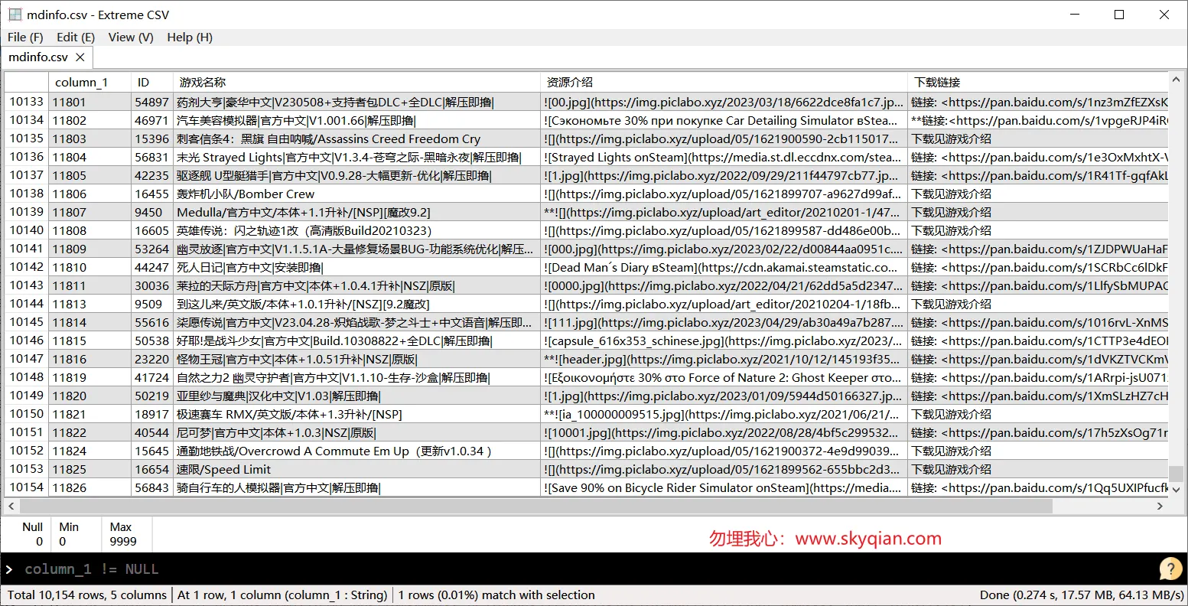Click the filter query input field
The width and height of the screenshot is (1188, 606).
pyautogui.click(x=581, y=569)
